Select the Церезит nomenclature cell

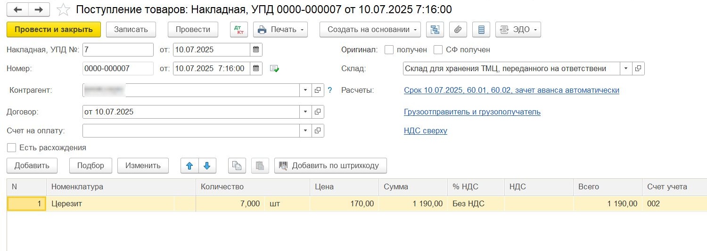pyautogui.click(x=110, y=204)
